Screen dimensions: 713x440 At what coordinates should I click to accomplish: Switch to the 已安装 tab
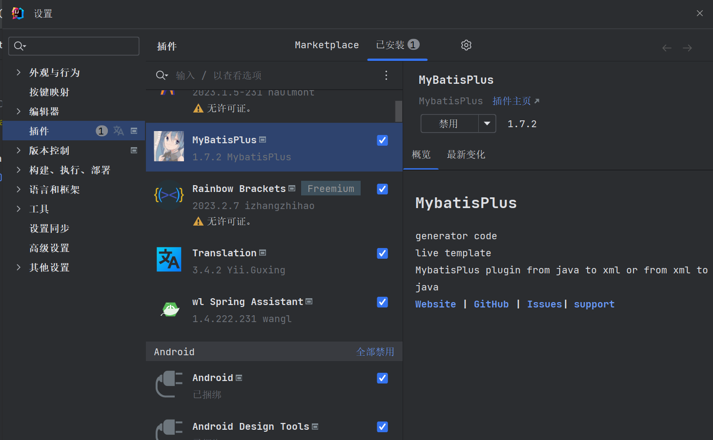397,45
